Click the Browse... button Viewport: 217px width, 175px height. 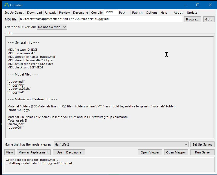[x=192, y=19]
